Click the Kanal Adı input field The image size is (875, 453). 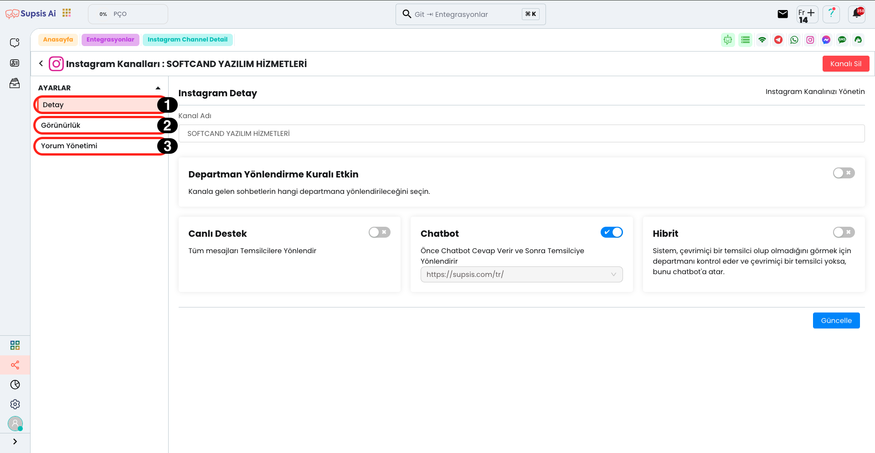[521, 134]
